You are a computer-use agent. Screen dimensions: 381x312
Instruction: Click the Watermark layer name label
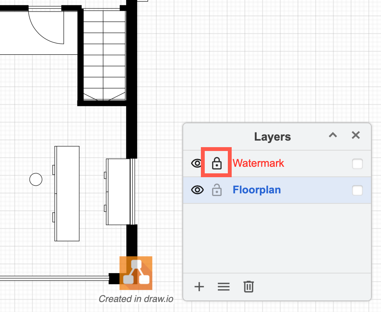pyautogui.click(x=258, y=163)
